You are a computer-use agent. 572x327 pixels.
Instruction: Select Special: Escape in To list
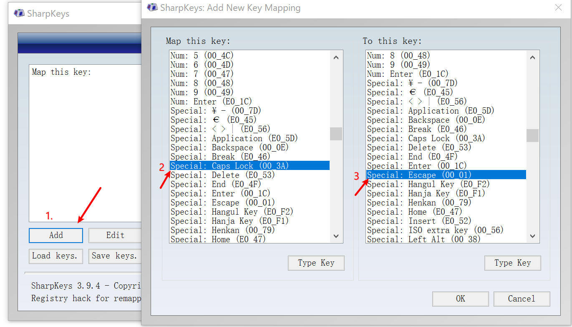446,175
